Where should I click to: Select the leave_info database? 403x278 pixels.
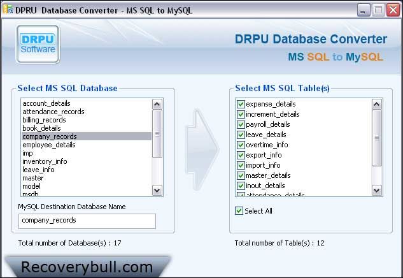(x=87, y=170)
